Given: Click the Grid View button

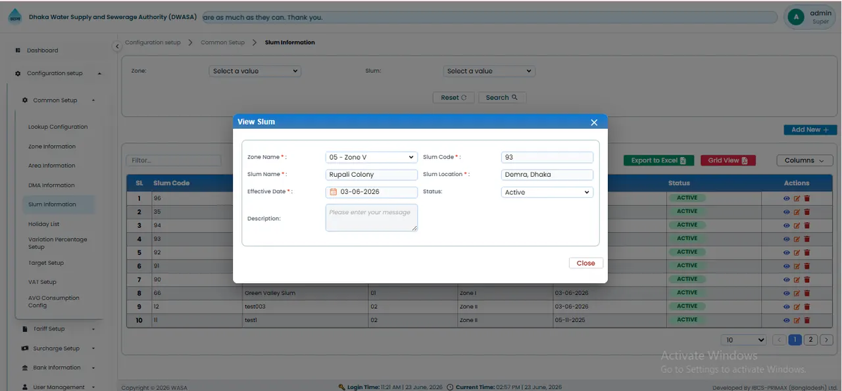Looking at the screenshot, I should pyautogui.click(x=728, y=160).
